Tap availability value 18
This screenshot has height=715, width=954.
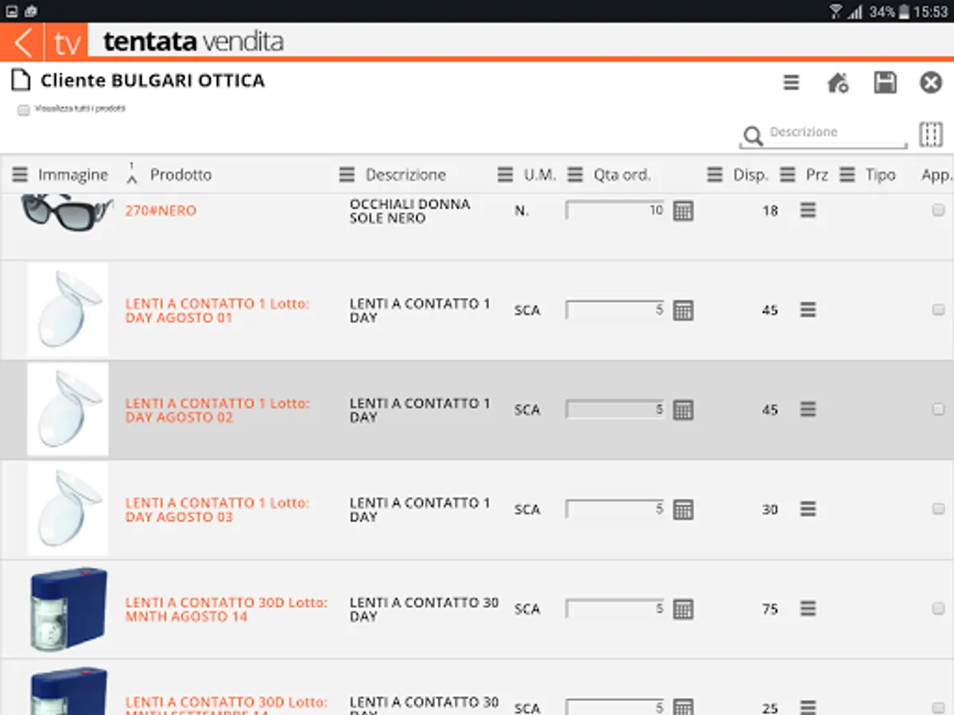[770, 211]
